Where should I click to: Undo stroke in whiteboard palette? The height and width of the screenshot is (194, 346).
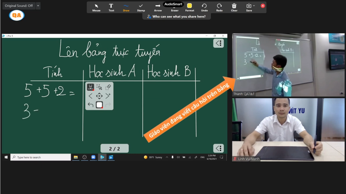click(x=91, y=105)
